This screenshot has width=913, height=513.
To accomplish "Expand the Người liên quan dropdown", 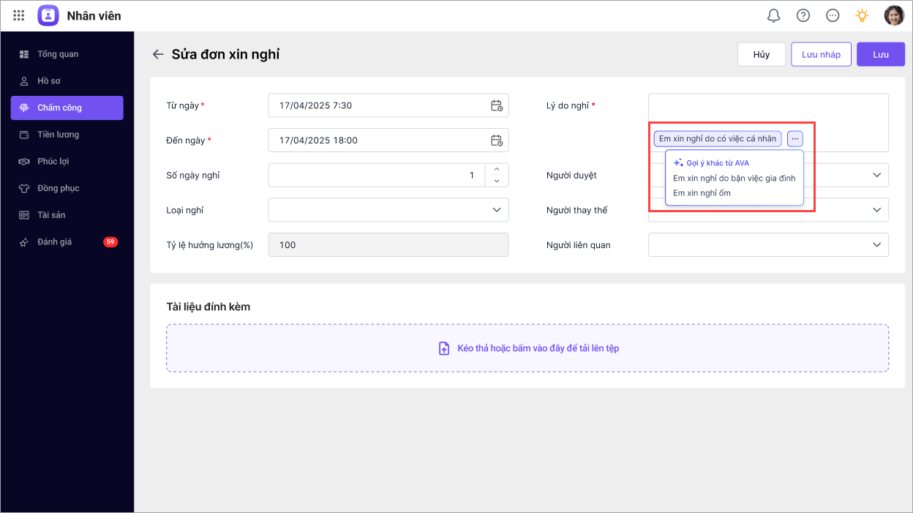I will point(877,245).
